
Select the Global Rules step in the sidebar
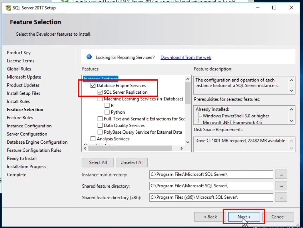coord(19,69)
